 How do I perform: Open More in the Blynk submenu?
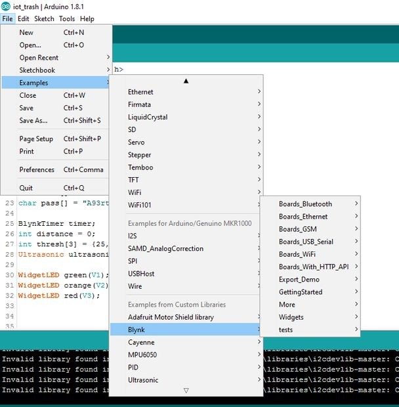pyautogui.click(x=310, y=304)
